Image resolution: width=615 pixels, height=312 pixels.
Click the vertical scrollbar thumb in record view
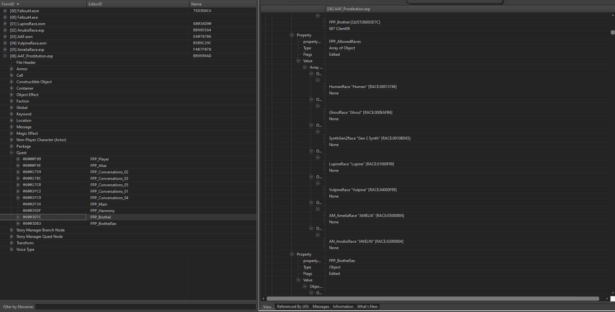coord(613,32)
